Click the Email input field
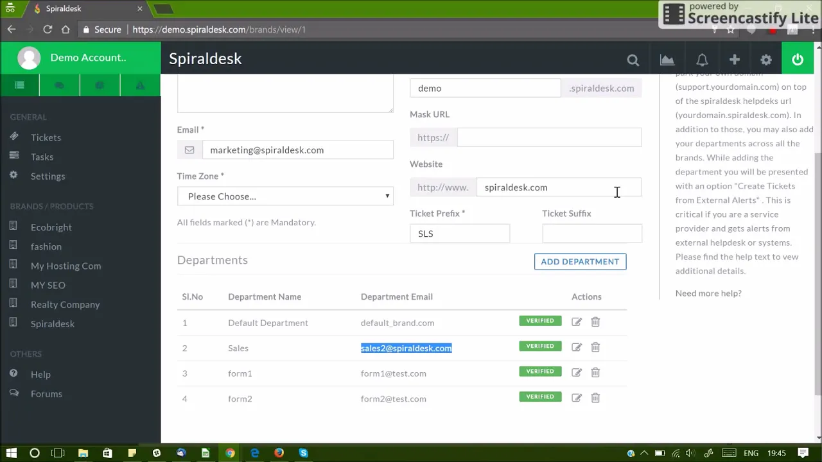Screen dimensions: 822x462 [x=297, y=150]
